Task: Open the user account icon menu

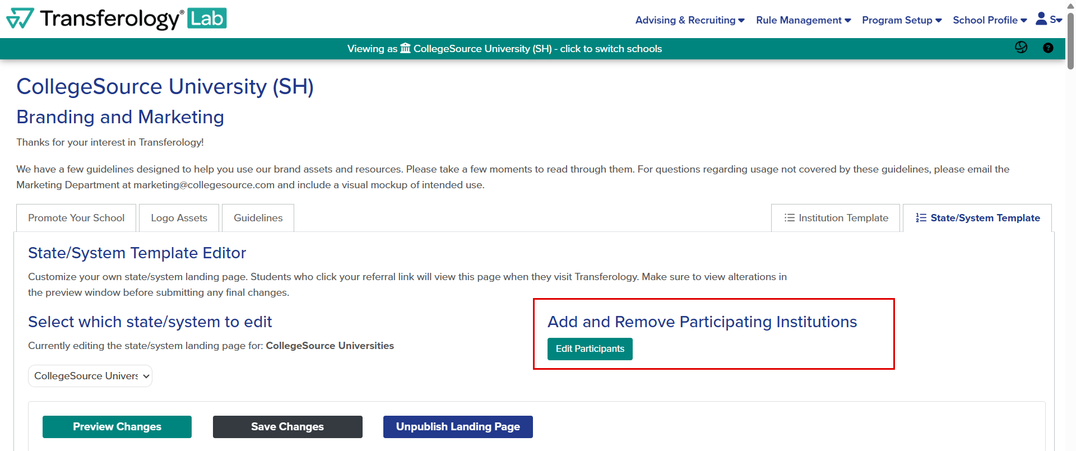Action: point(1049,19)
